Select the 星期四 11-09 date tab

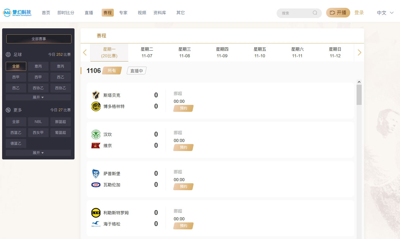pos(222,52)
